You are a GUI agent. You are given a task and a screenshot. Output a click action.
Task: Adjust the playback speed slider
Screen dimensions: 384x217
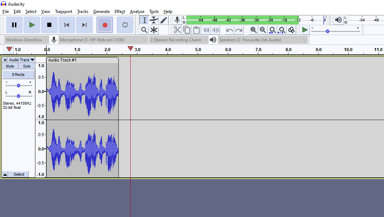(x=328, y=31)
